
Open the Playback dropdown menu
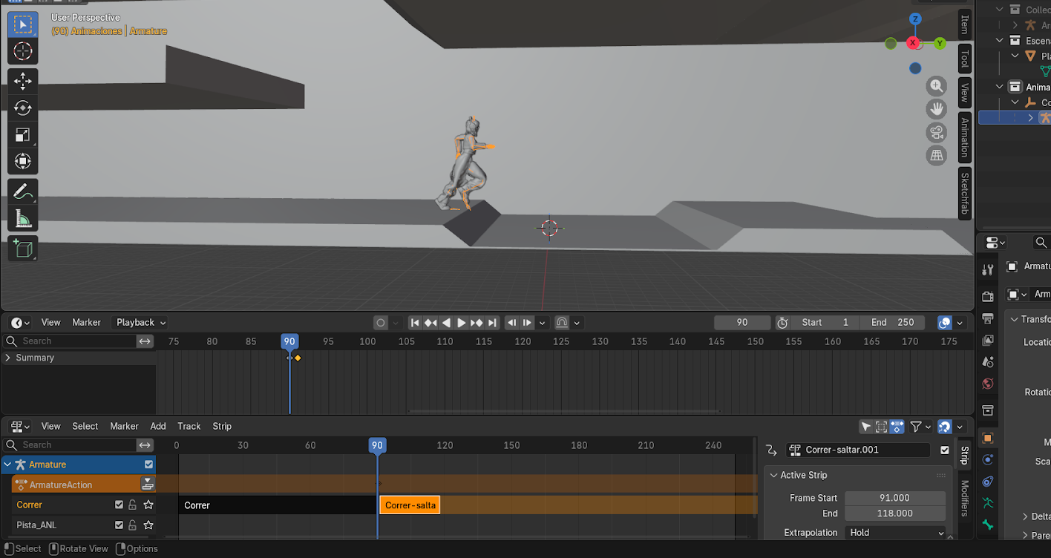pos(140,323)
